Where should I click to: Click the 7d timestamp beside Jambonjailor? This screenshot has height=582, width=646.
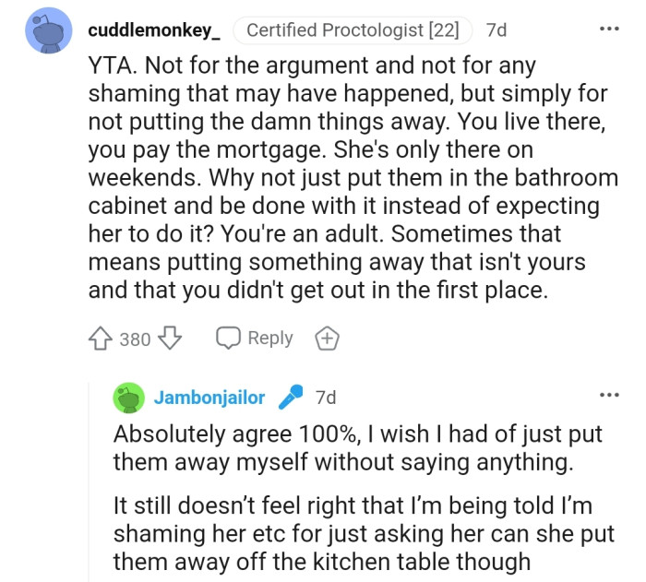click(x=325, y=398)
